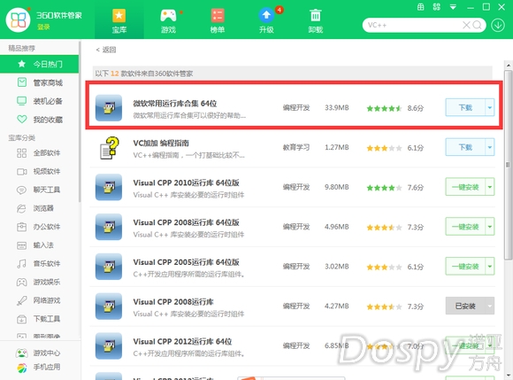Open 手机应用 at sidebar bottom
The width and height of the screenshot is (513, 380).
click(x=38, y=368)
